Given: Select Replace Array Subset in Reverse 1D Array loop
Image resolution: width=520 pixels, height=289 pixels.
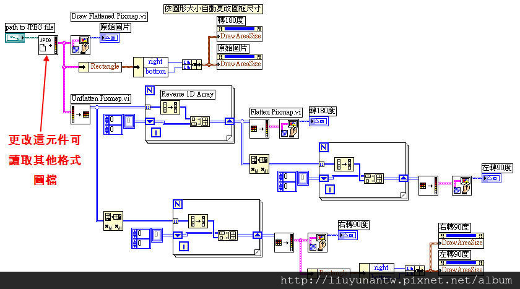Looking at the screenshot, I should pyautogui.click(x=200, y=122).
